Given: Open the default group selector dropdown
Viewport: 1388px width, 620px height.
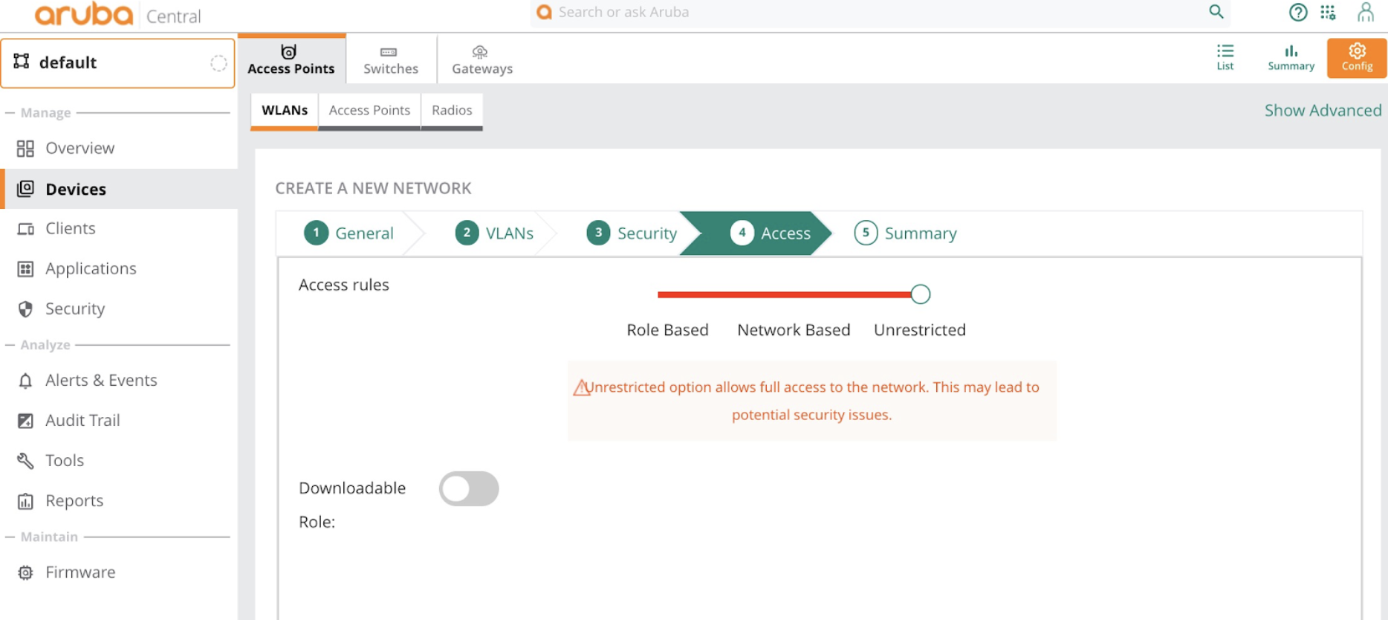Looking at the screenshot, I should tap(117, 63).
